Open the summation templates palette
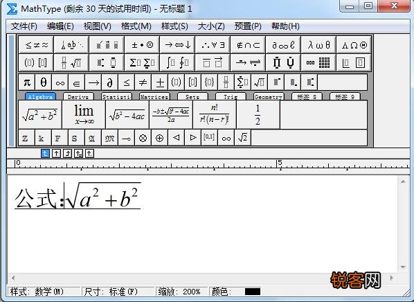The height and width of the screenshot is (302, 414). tap(142, 62)
